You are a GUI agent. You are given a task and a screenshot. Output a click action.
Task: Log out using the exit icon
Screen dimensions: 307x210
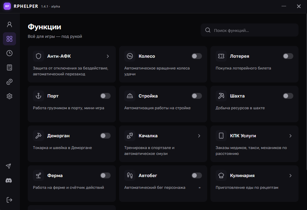[x=9, y=200]
